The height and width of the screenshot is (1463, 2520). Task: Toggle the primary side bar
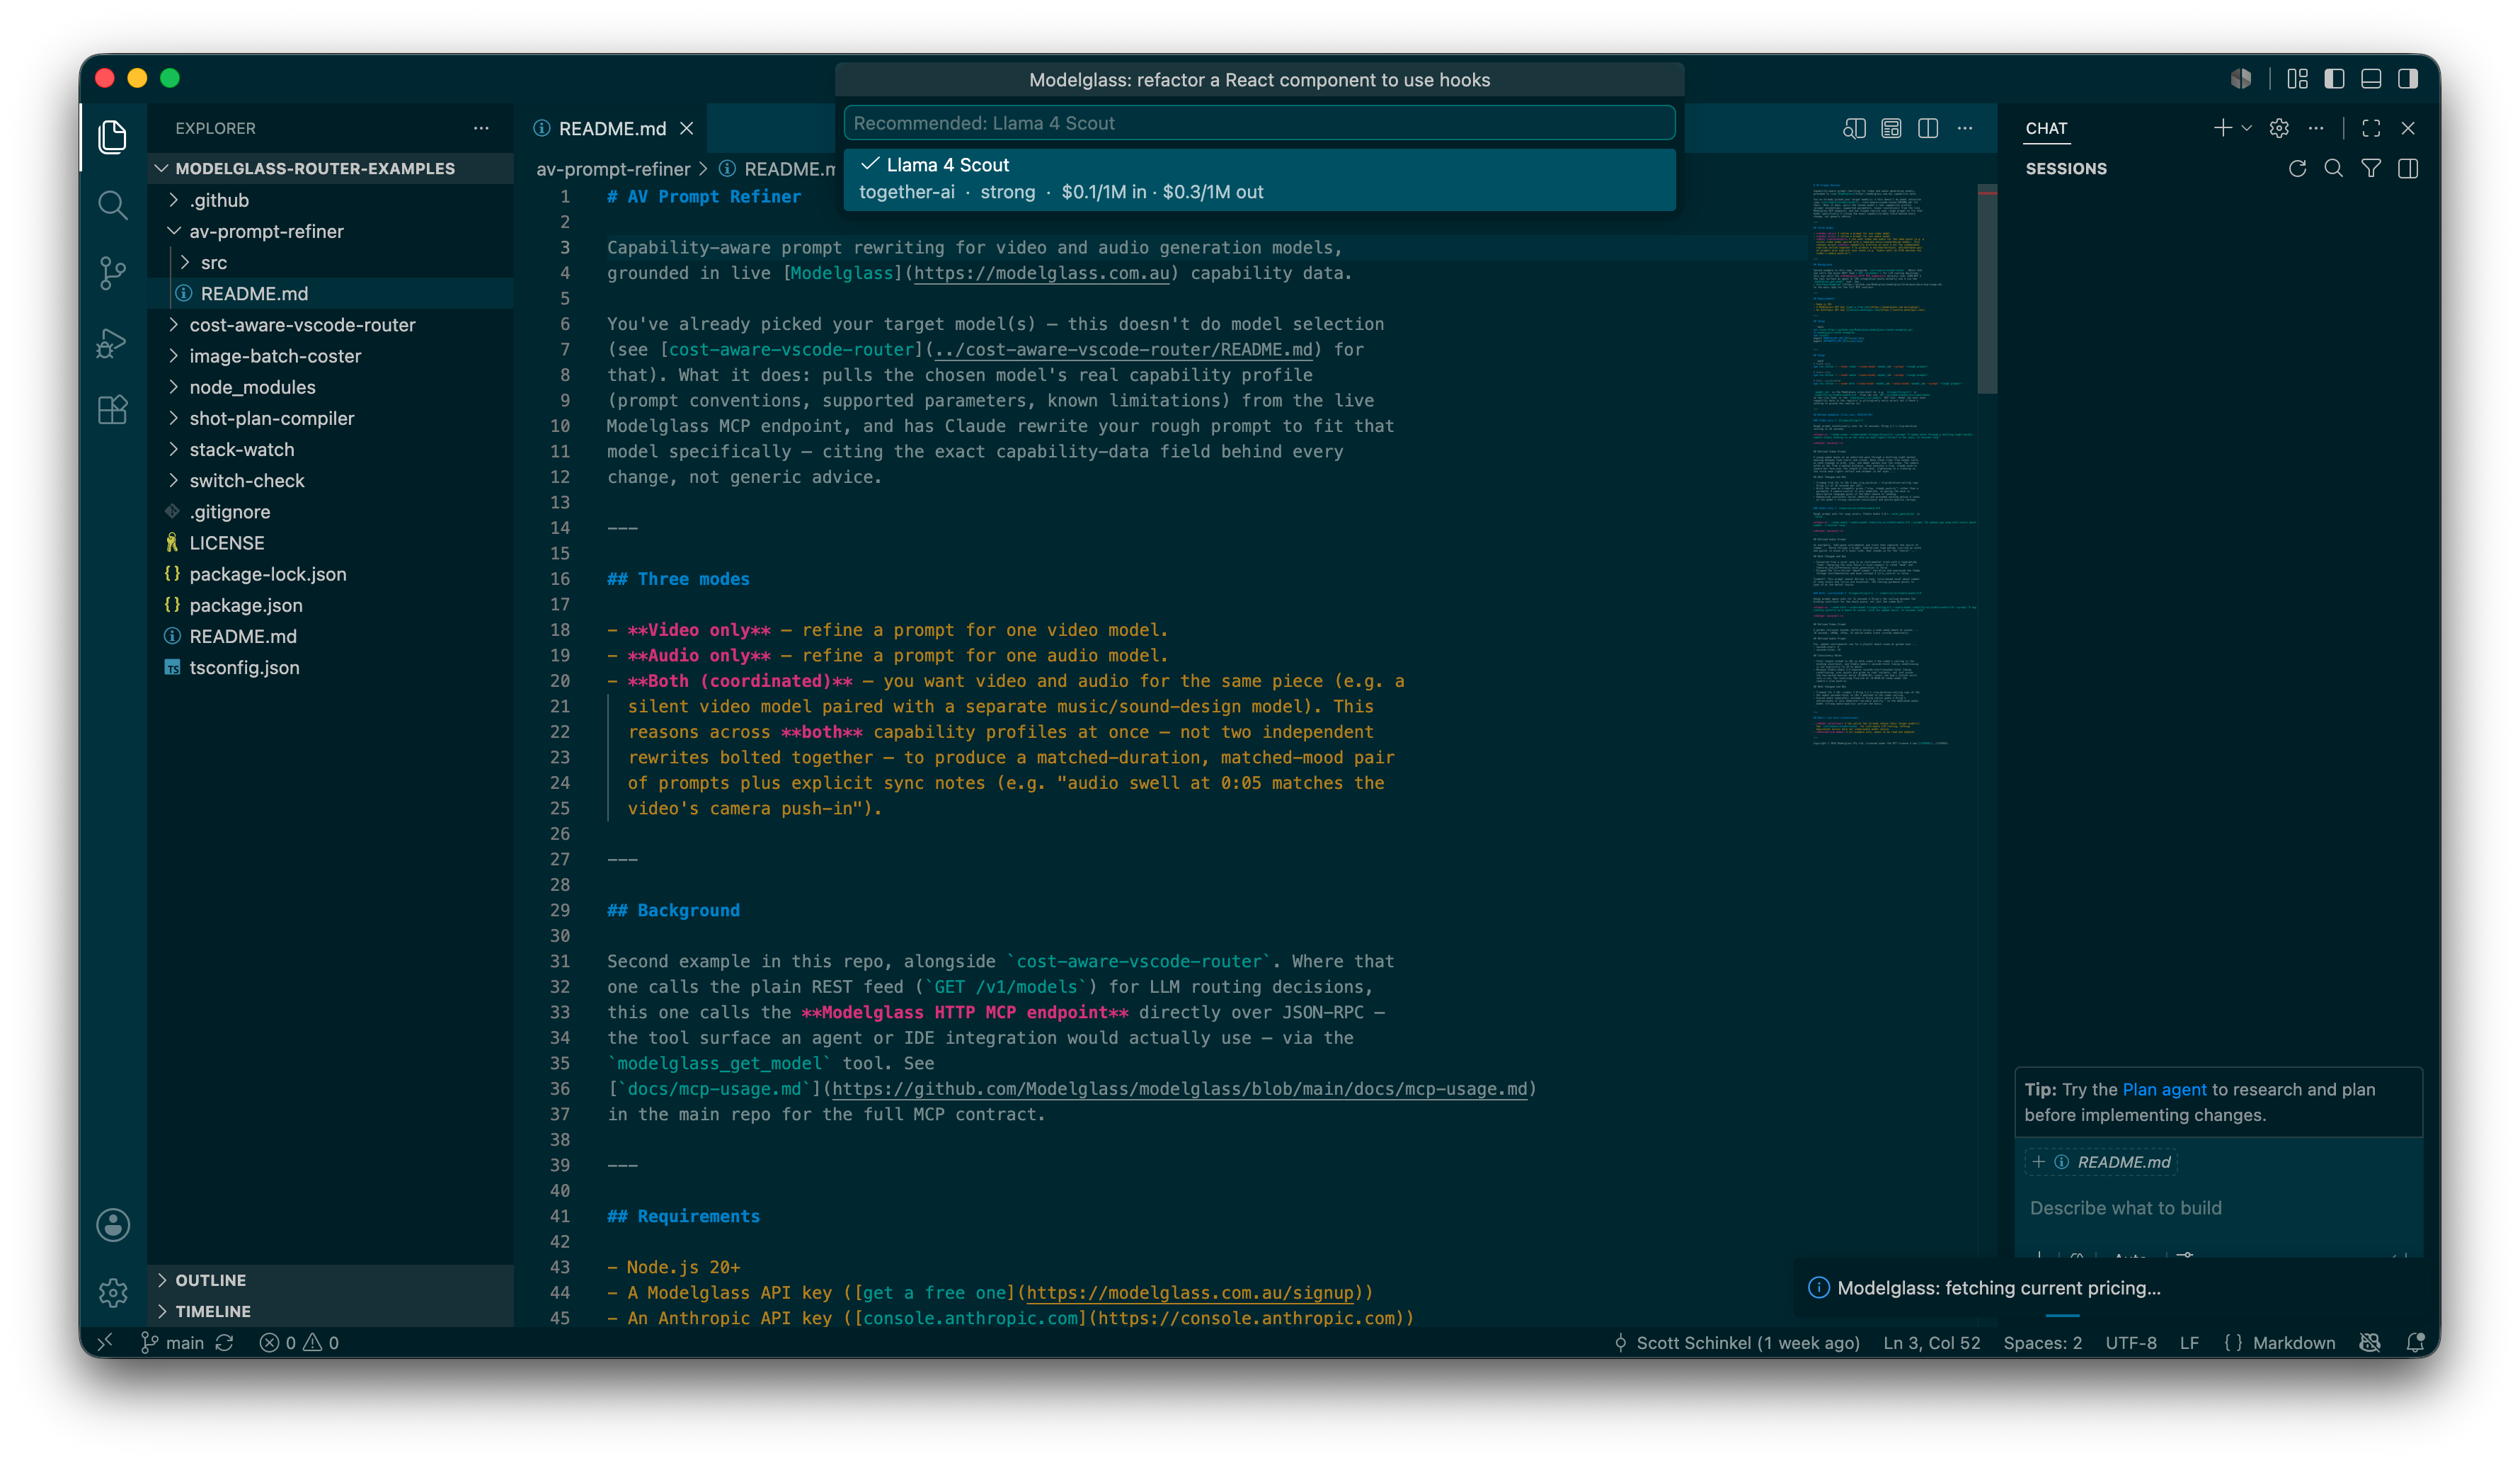click(2334, 78)
